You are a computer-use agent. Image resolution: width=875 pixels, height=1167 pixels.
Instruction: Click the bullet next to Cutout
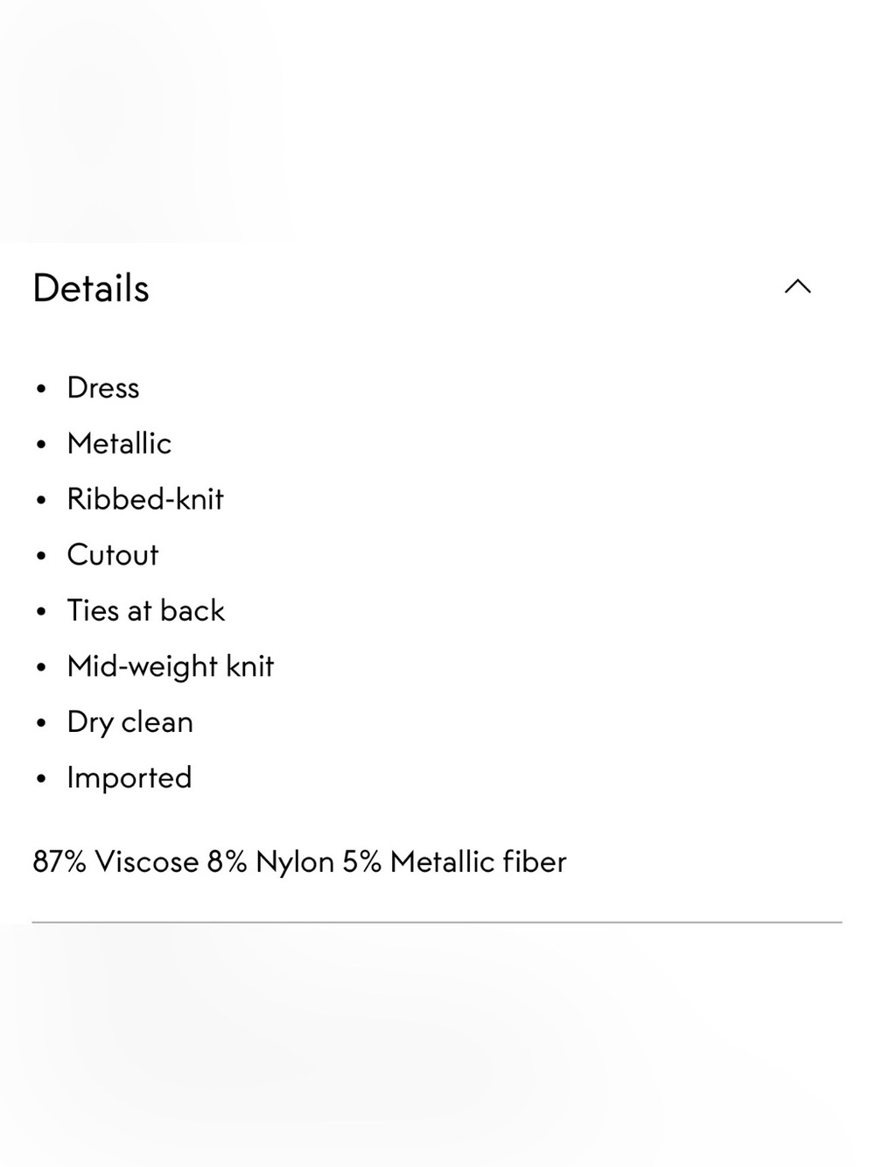pos(41,557)
